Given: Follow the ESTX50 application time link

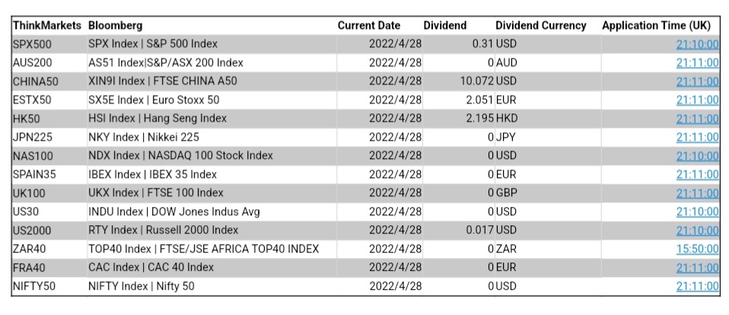Looking at the screenshot, I should (697, 100).
